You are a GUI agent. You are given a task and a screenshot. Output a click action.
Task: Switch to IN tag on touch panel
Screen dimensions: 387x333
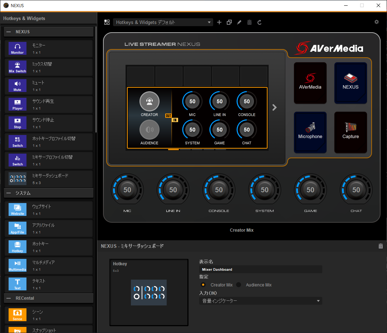pos(175,120)
